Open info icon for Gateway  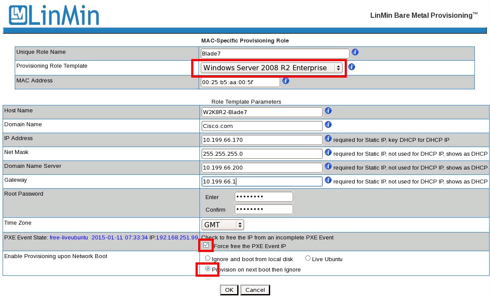click(x=328, y=180)
